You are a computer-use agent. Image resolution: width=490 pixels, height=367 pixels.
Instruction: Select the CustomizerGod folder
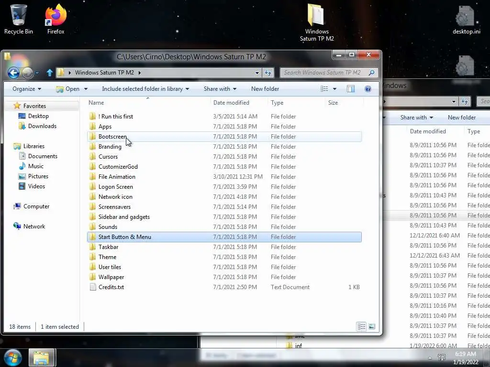224,167
